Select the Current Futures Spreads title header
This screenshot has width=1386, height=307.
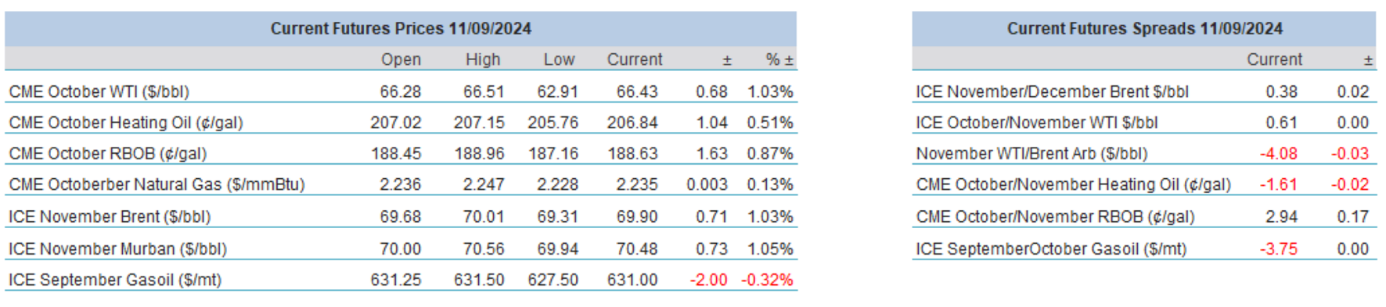click(1144, 29)
